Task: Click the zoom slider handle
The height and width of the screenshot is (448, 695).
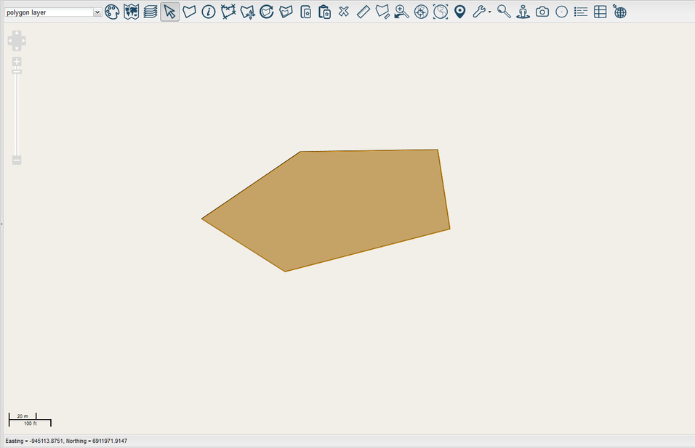Action: click(17, 71)
